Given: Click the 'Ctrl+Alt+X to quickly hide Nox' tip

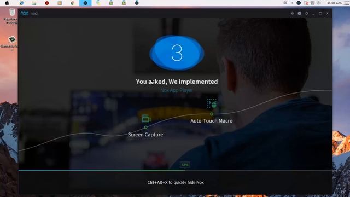Looking at the screenshot, I should 176,182.
